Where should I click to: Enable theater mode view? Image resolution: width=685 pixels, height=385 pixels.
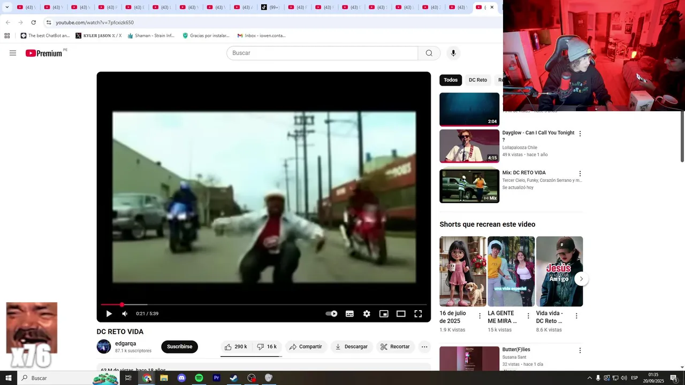[x=401, y=314]
